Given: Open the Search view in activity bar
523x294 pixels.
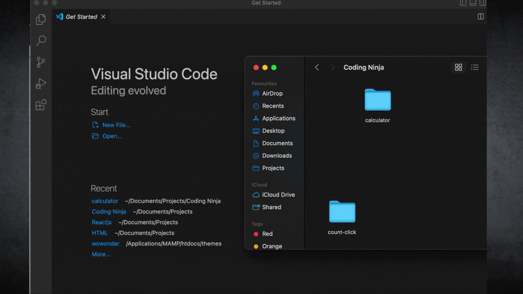Looking at the screenshot, I should tap(41, 40).
